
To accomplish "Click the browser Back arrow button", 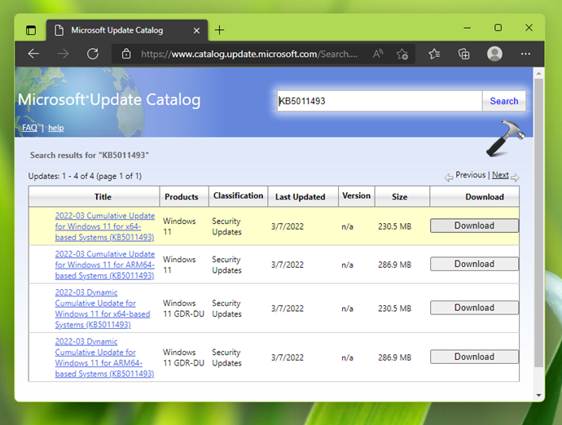I will pos(33,54).
